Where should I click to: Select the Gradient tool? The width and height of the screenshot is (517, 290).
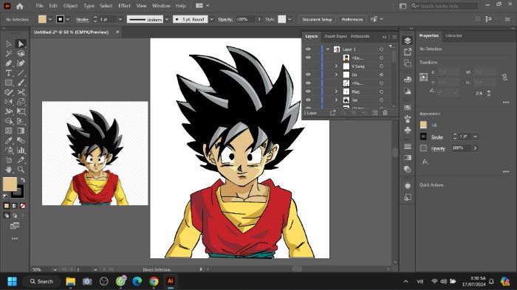point(21,131)
